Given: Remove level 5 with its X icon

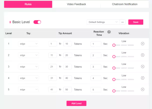Looking at the screenshot, I should [142, 89].
